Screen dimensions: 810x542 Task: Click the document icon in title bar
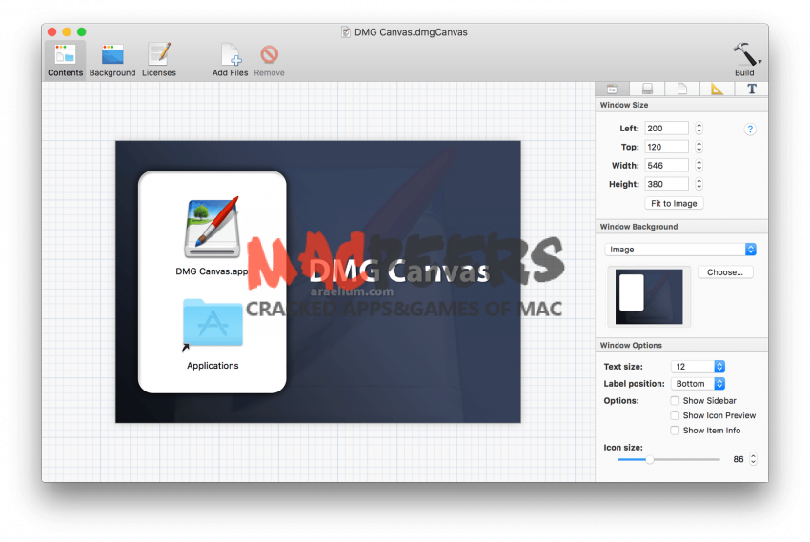pyautogui.click(x=346, y=32)
